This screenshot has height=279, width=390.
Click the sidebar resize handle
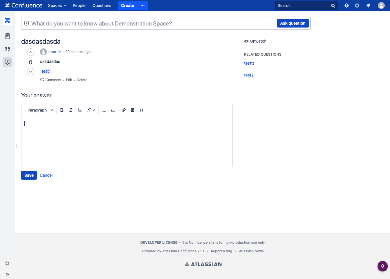17,146
